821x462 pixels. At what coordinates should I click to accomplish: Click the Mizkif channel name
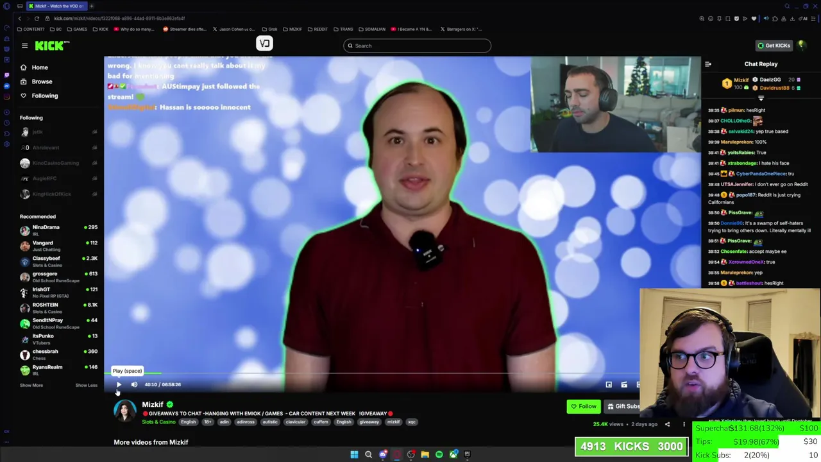[153, 404]
